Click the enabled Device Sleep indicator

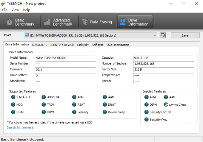coord(166,104)
